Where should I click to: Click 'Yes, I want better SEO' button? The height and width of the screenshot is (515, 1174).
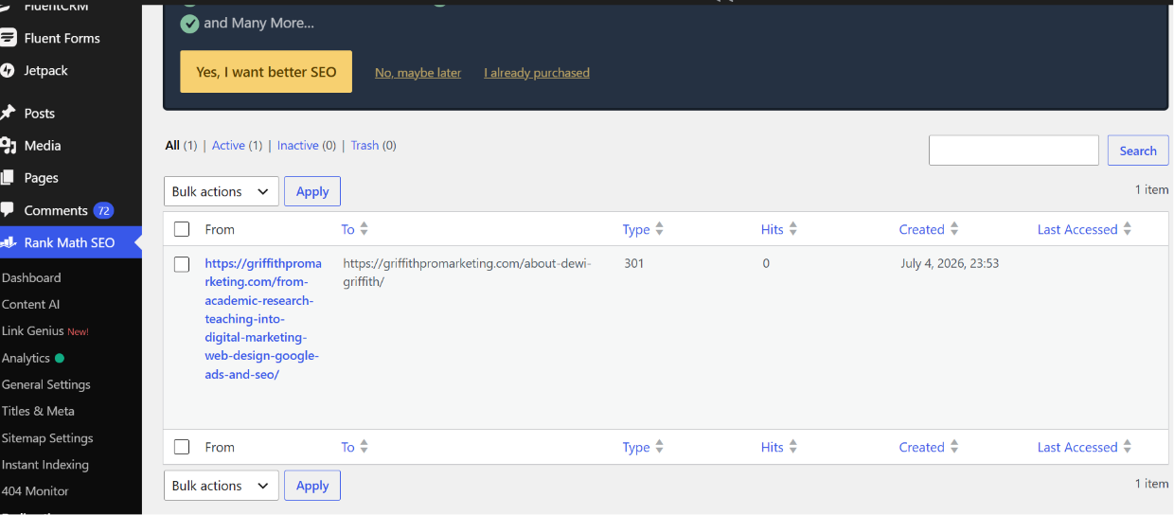click(x=266, y=72)
